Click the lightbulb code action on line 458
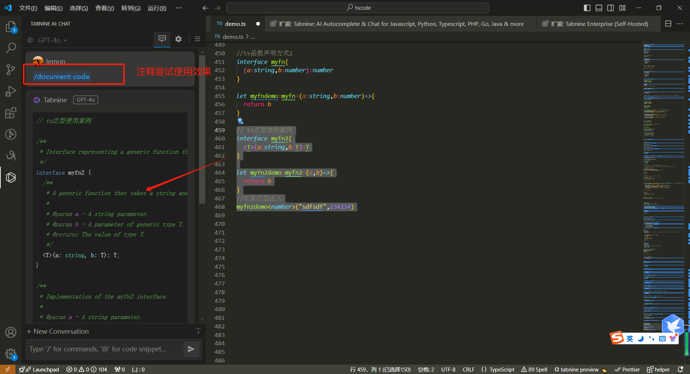The height and width of the screenshot is (374, 690). (x=240, y=121)
